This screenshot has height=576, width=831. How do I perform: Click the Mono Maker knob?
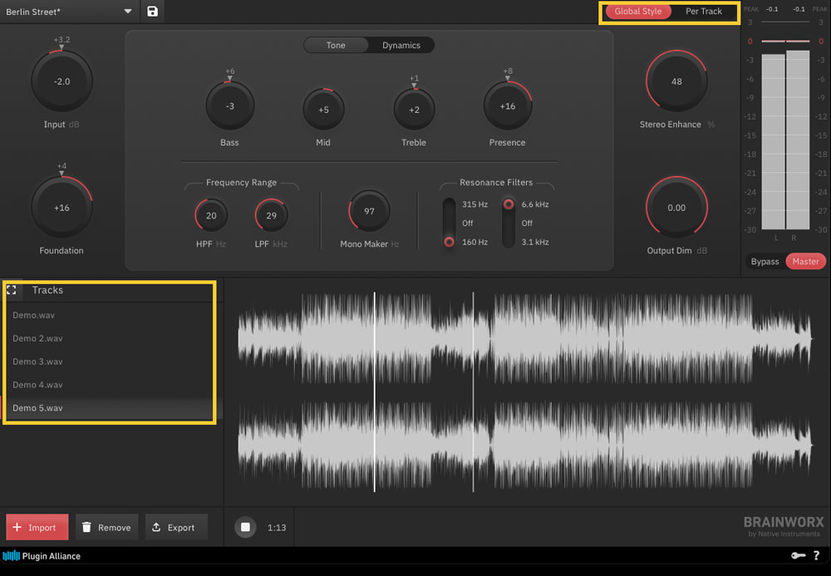(x=369, y=211)
